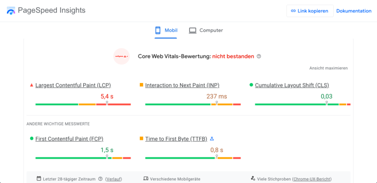Click the help icon next to 'nicht bestanden'

[x=259, y=57]
